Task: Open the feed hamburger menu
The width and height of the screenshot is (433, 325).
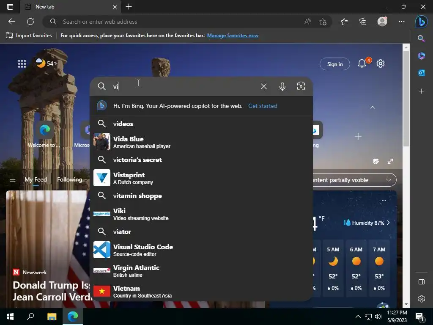Action: tap(12, 179)
